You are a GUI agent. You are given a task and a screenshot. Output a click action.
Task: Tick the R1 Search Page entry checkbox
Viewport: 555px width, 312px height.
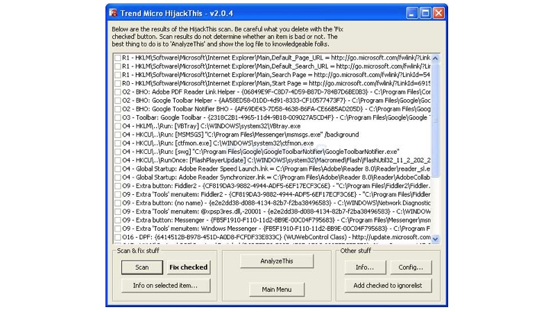[117, 75]
